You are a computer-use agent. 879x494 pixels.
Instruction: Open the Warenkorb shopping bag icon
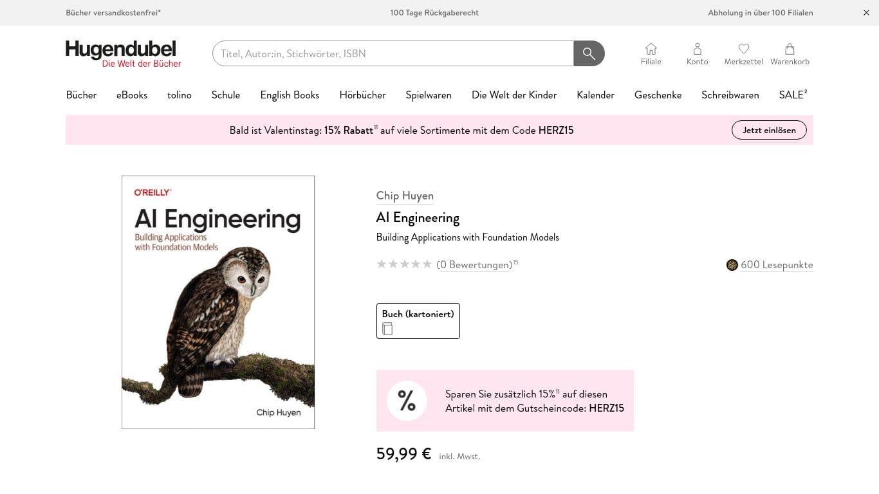tap(790, 48)
